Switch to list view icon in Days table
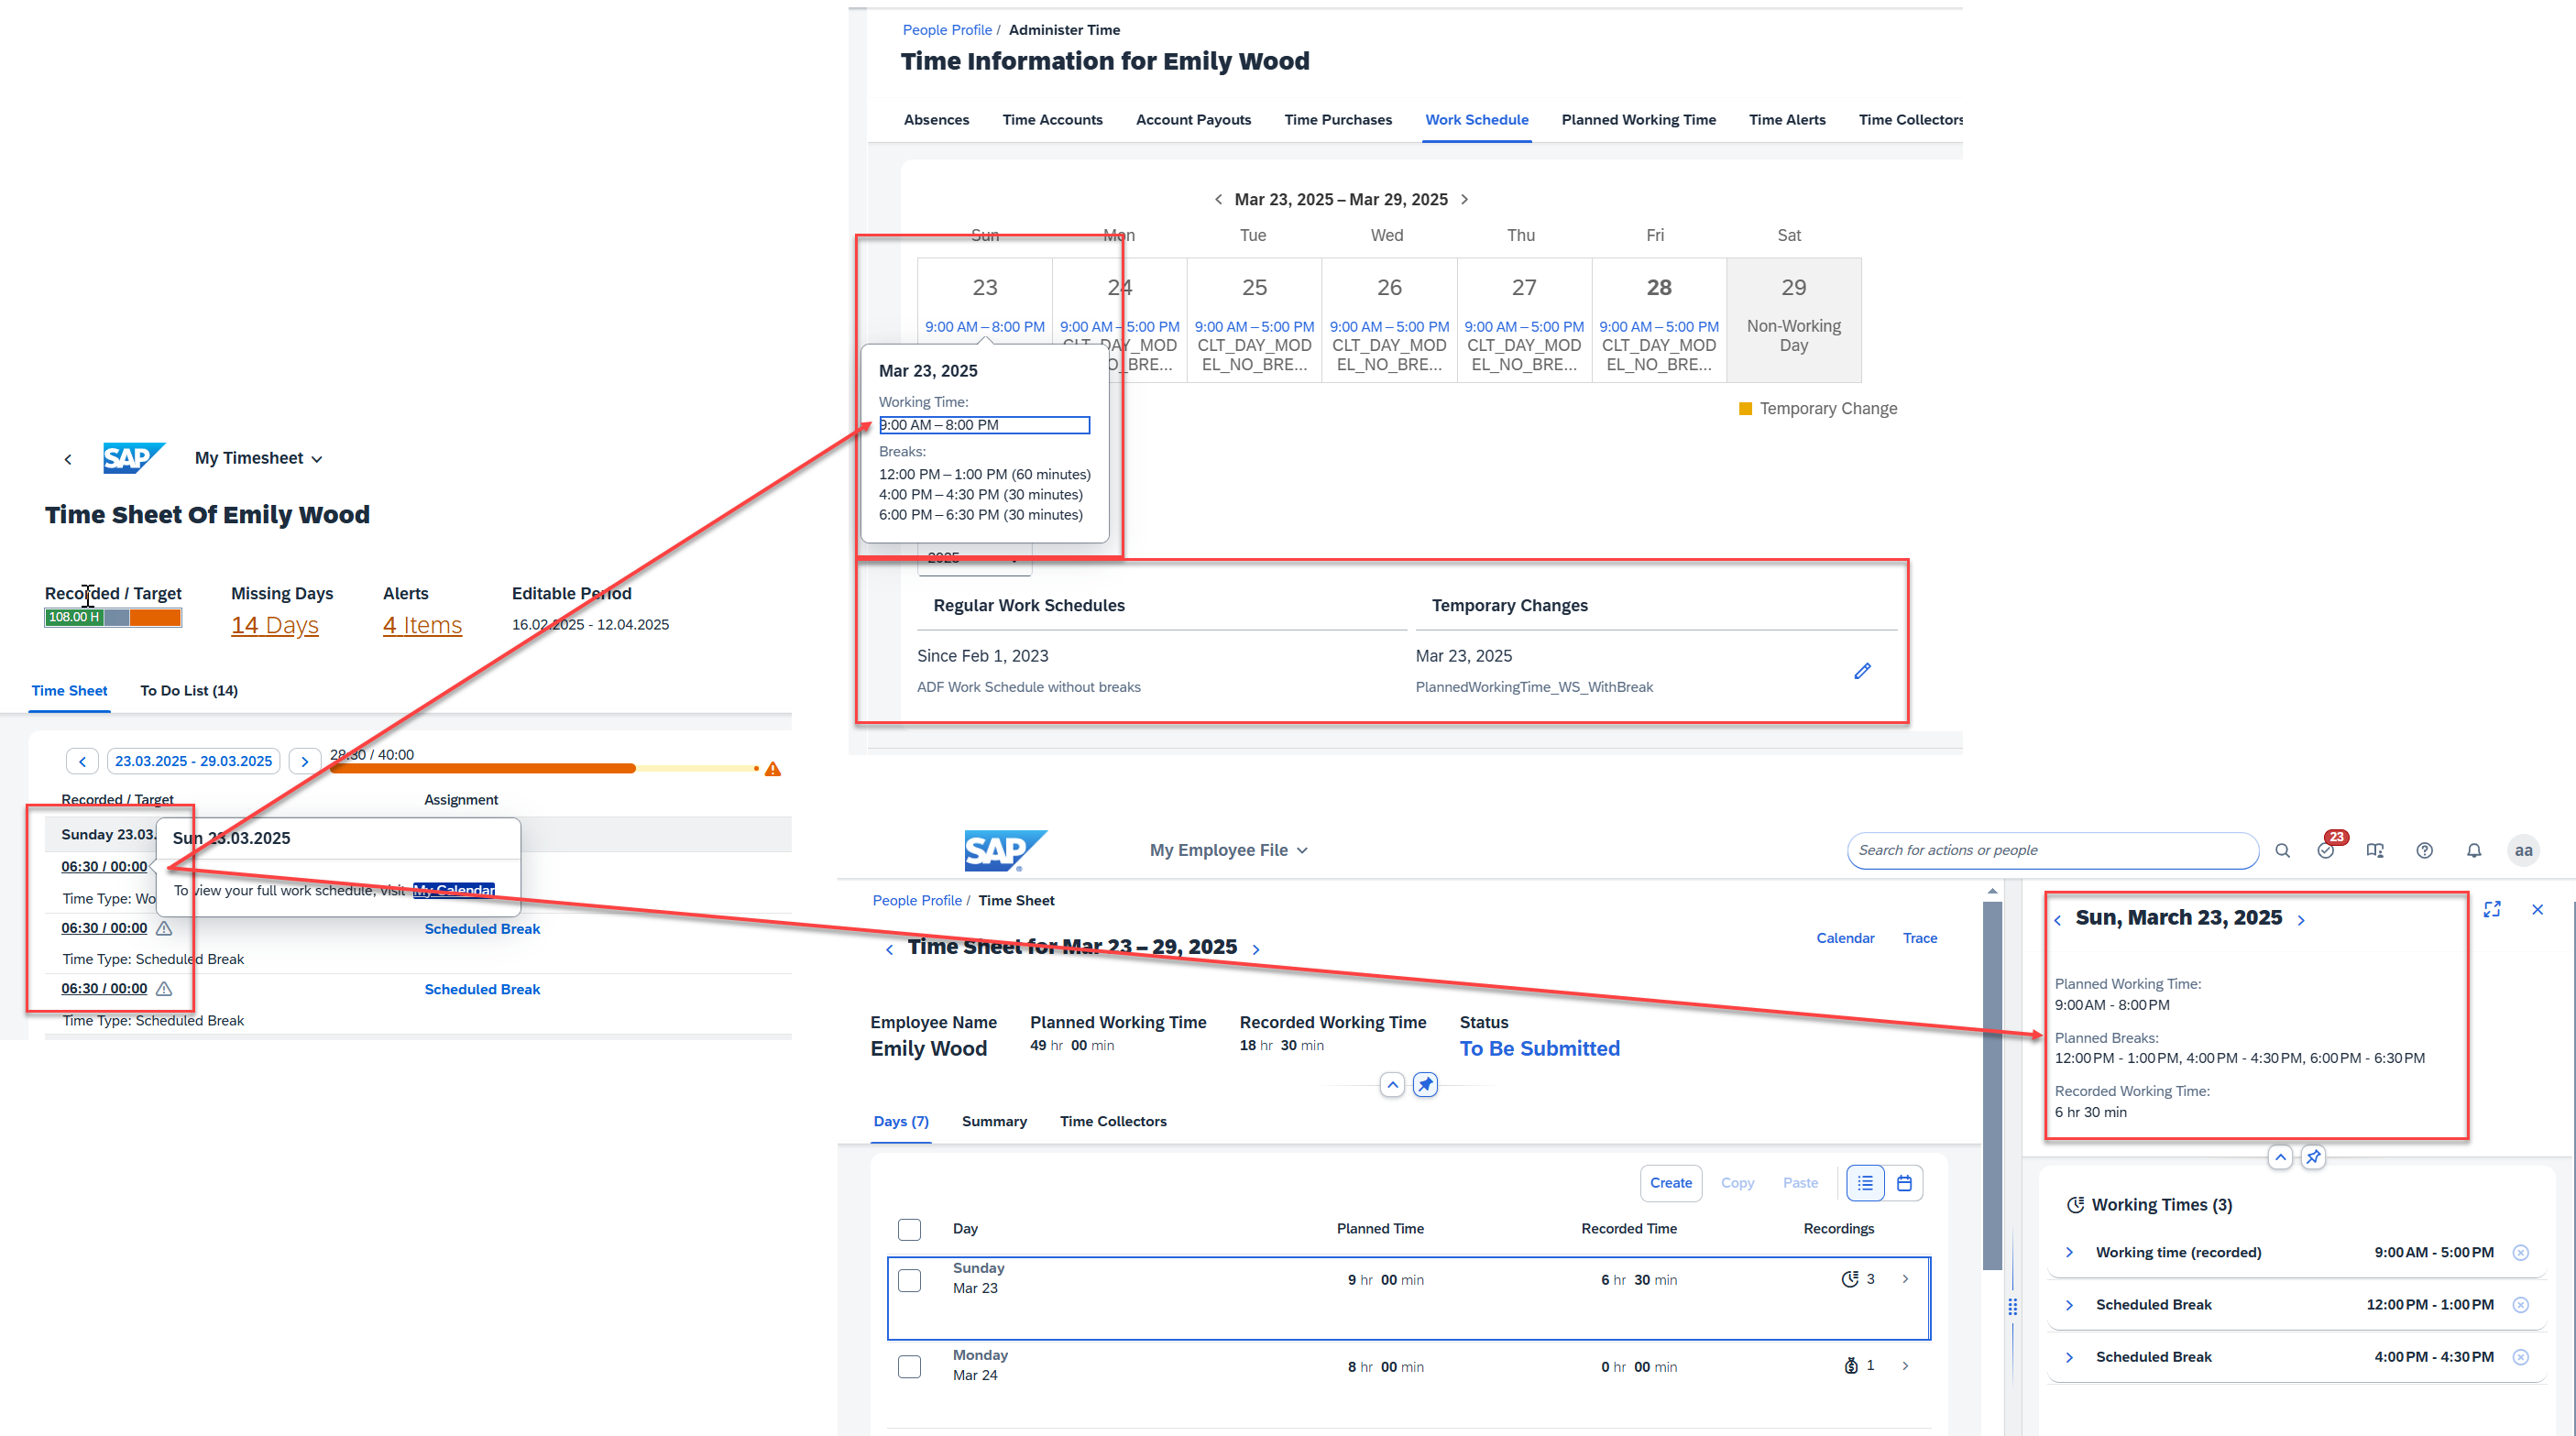 [x=1865, y=1183]
